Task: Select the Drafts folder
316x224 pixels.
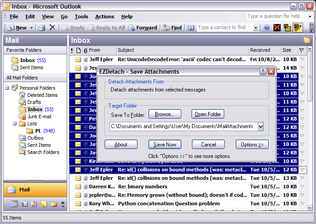Action: tap(30, 102)
